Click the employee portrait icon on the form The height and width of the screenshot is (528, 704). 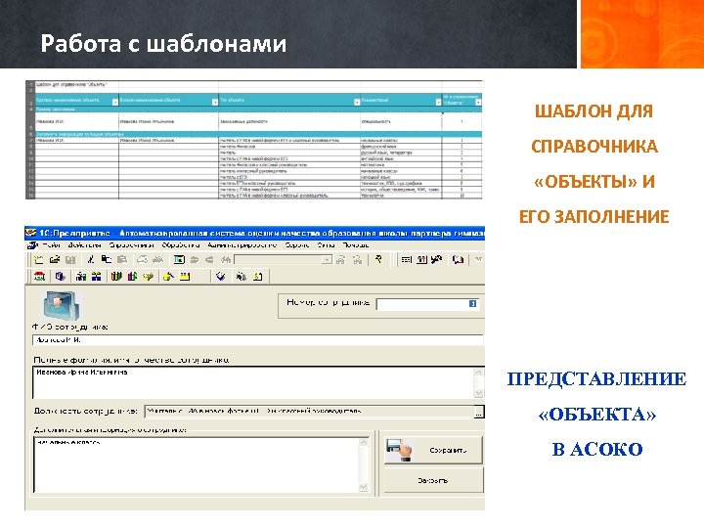click(62, 305)
